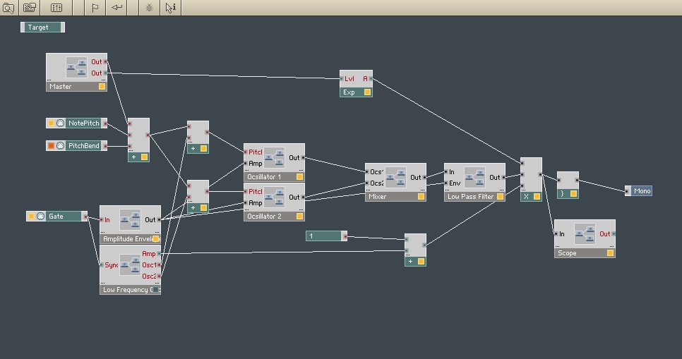Select the Master module label
This screenshot has width=682, height=359.
coord(61,87)
